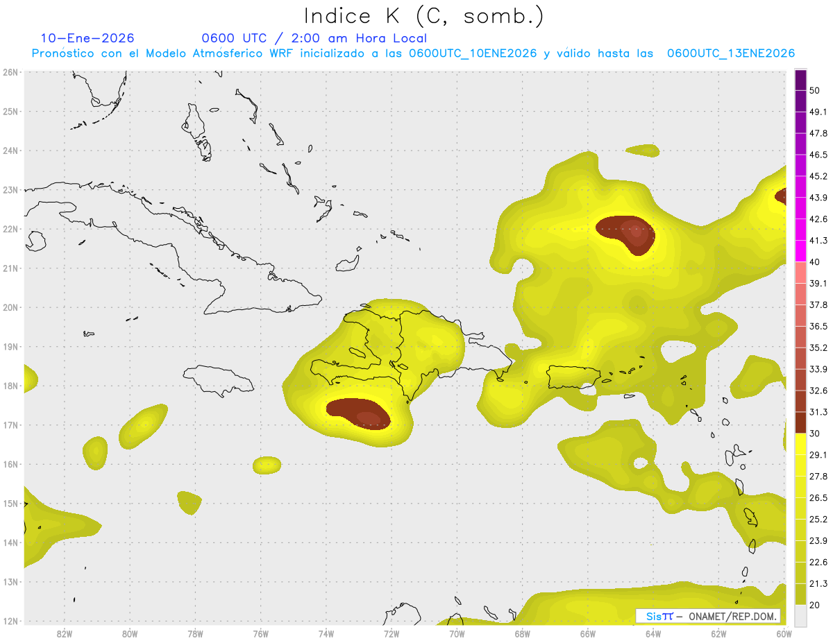Image resolution: width=833 pixels, height=643 pixels.
Task: Click the '14N' latitude label
Action: [10, 542]
